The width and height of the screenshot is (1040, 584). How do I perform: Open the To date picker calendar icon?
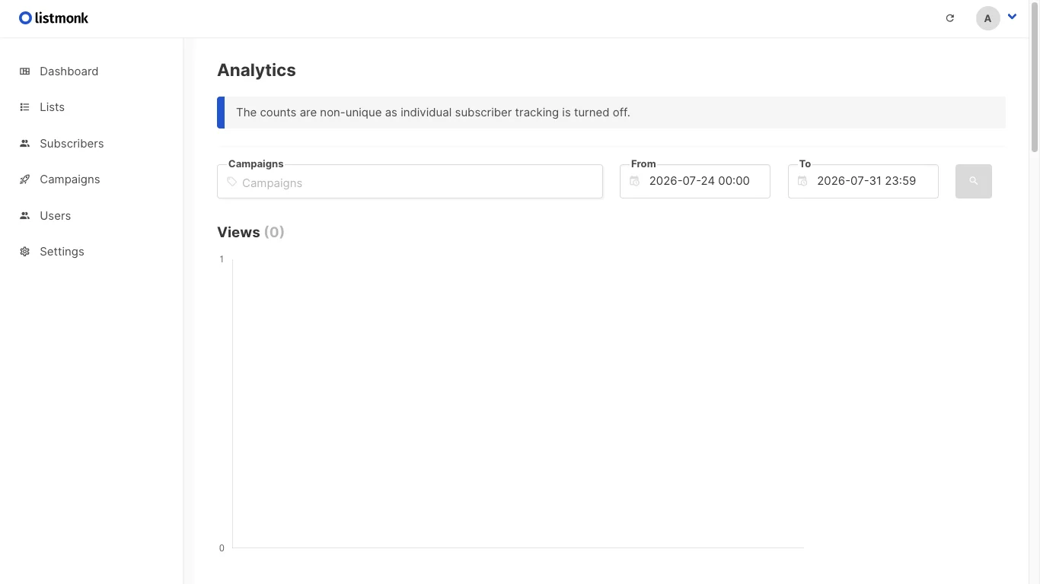(802, 181)
